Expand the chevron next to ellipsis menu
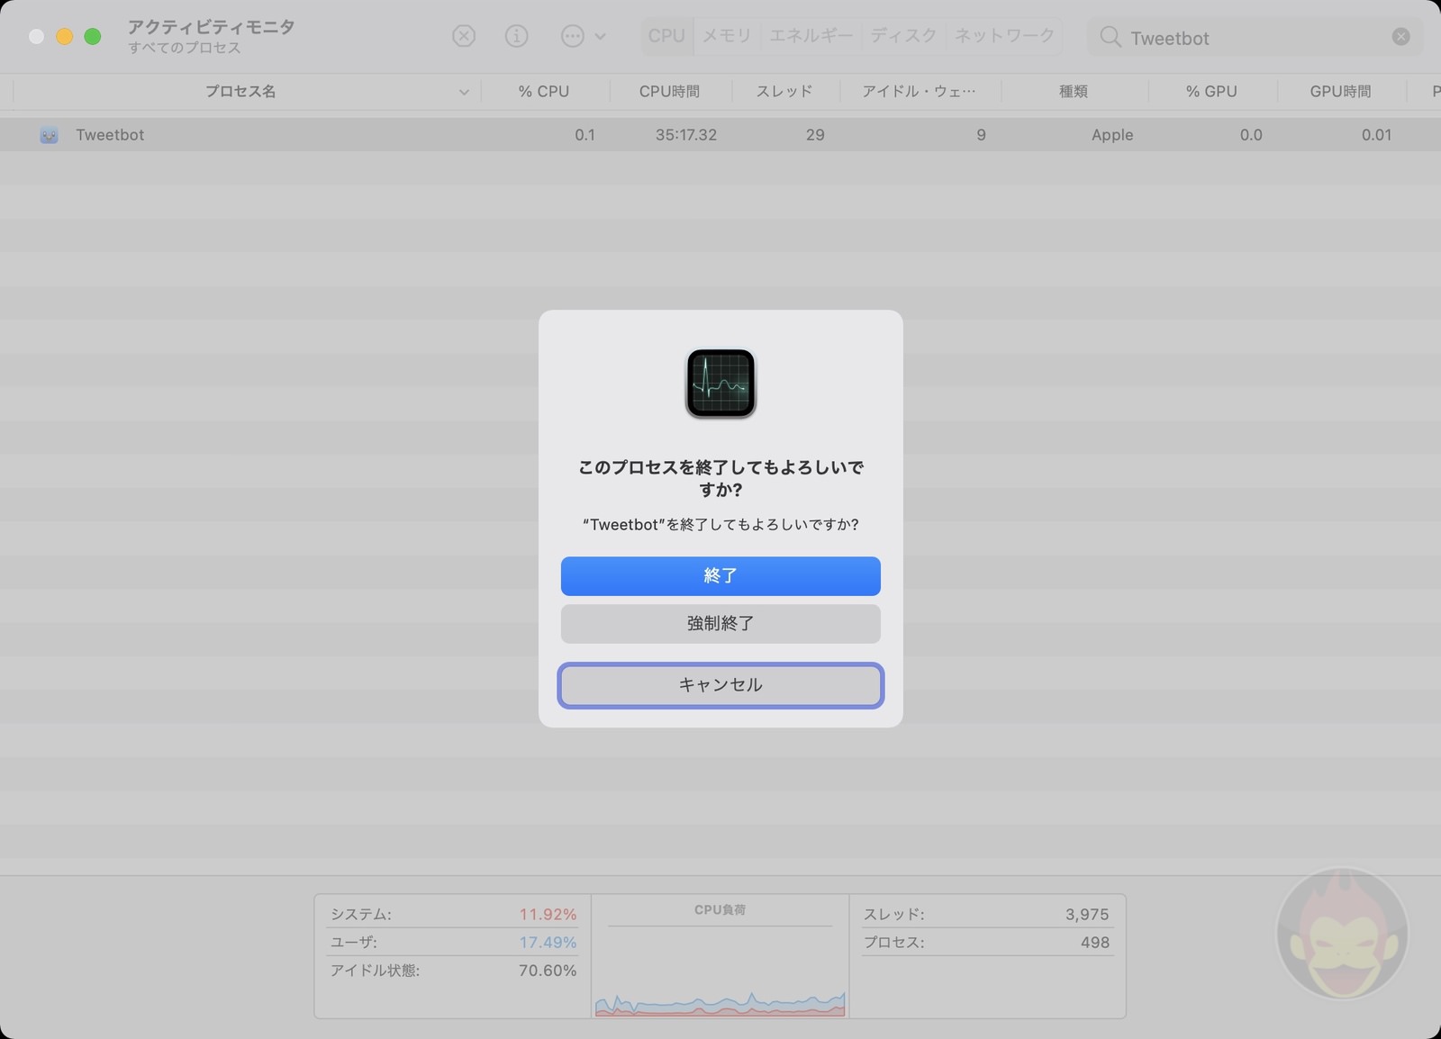 coord(601,37)
